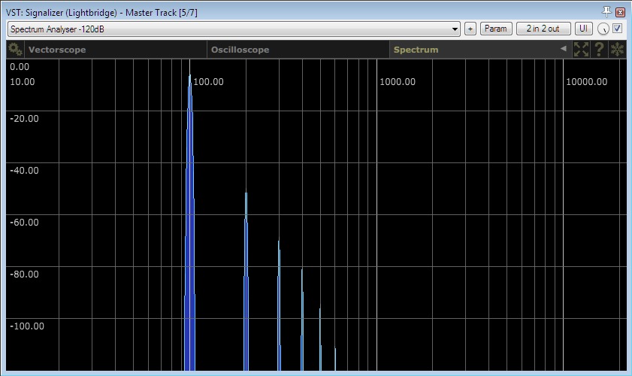Close the Signalizer plugin window
The height and width of the screenshot is (376, 632).
pyautogui.click(x=620, y=12)
